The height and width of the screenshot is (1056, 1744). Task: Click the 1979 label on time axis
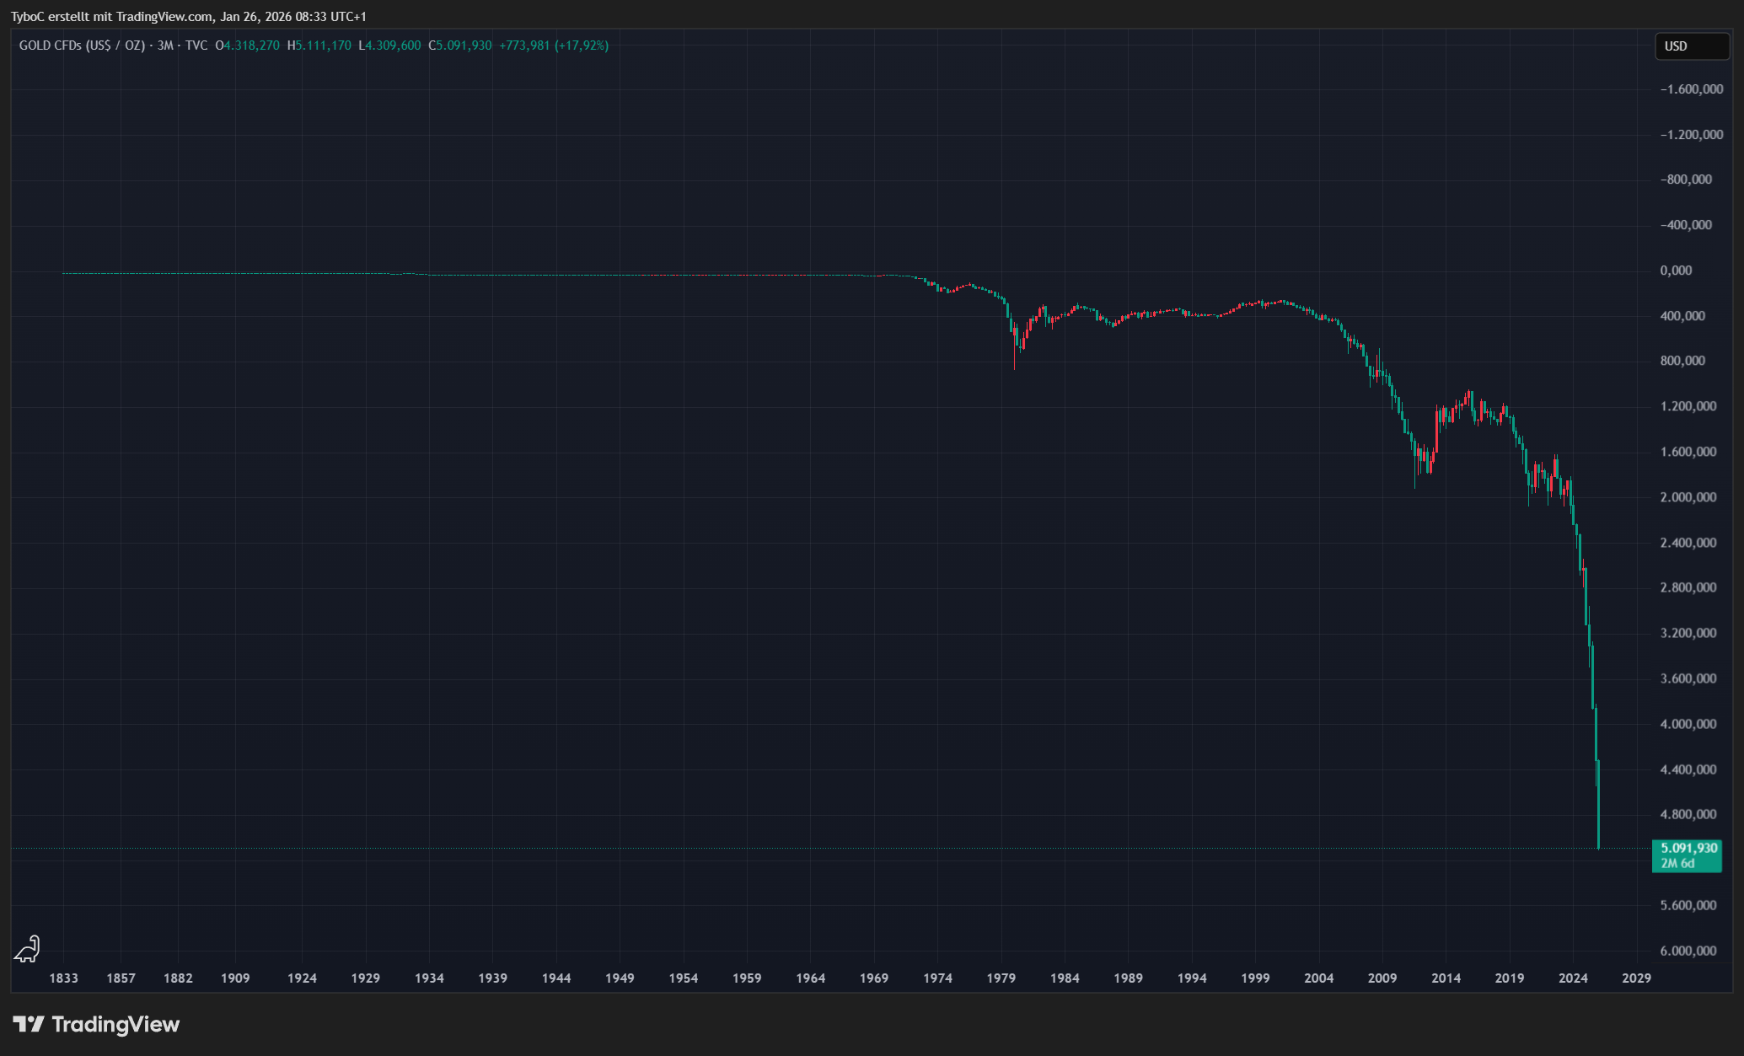tap(1001, 978)
